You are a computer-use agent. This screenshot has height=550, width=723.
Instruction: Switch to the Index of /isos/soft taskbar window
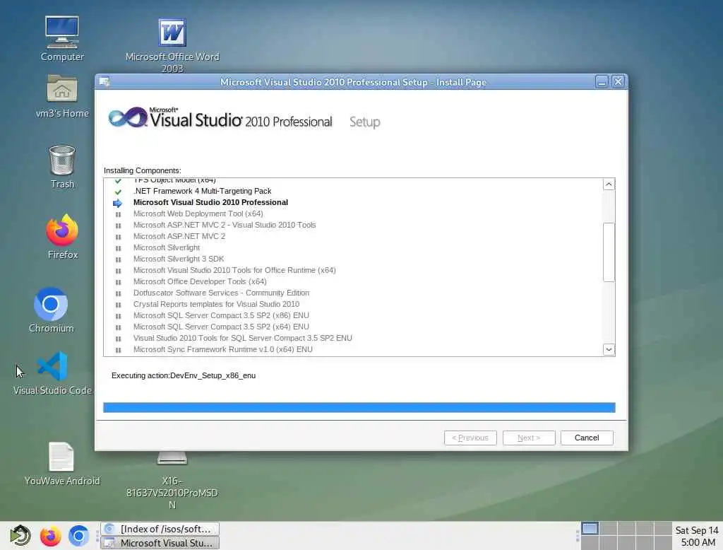(160, 529)
